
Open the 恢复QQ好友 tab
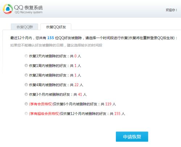coord(56,27)
